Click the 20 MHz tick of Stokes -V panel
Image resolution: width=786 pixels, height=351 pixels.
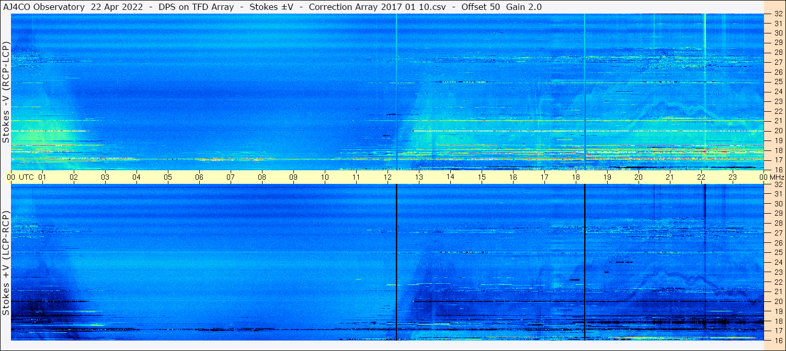tap(778, 131)
